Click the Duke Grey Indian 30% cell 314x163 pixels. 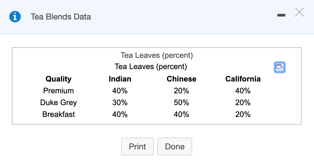click(120, 102)
